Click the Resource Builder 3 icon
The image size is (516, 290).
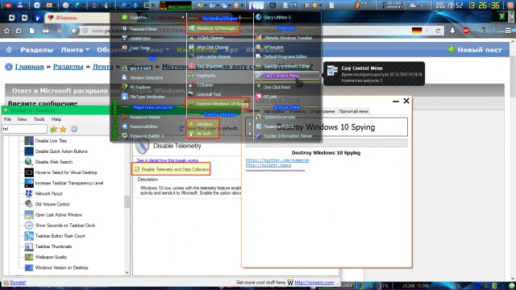click(x=124, y=136)
